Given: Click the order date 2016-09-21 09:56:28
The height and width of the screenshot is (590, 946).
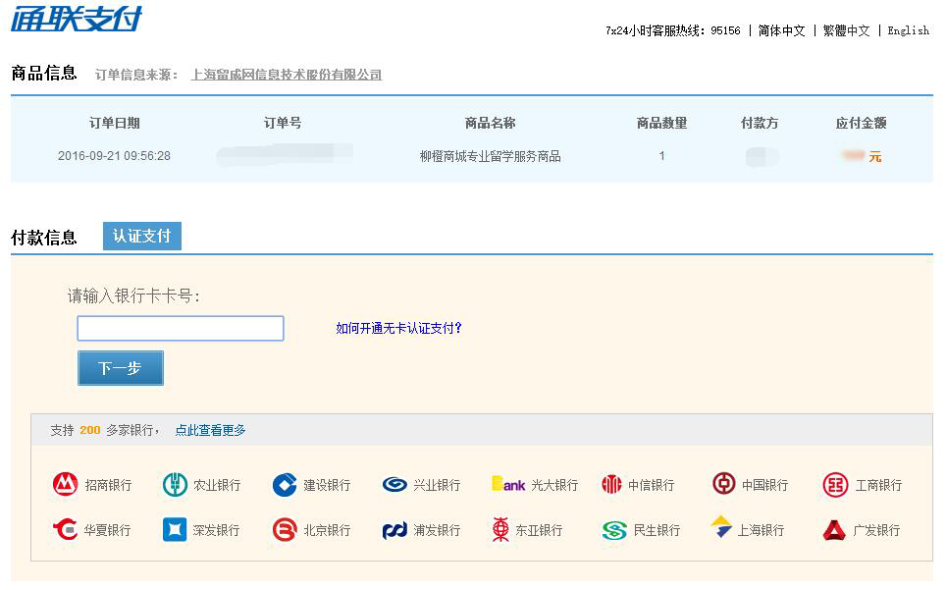Looking at the screenshot, I should 114,156.
